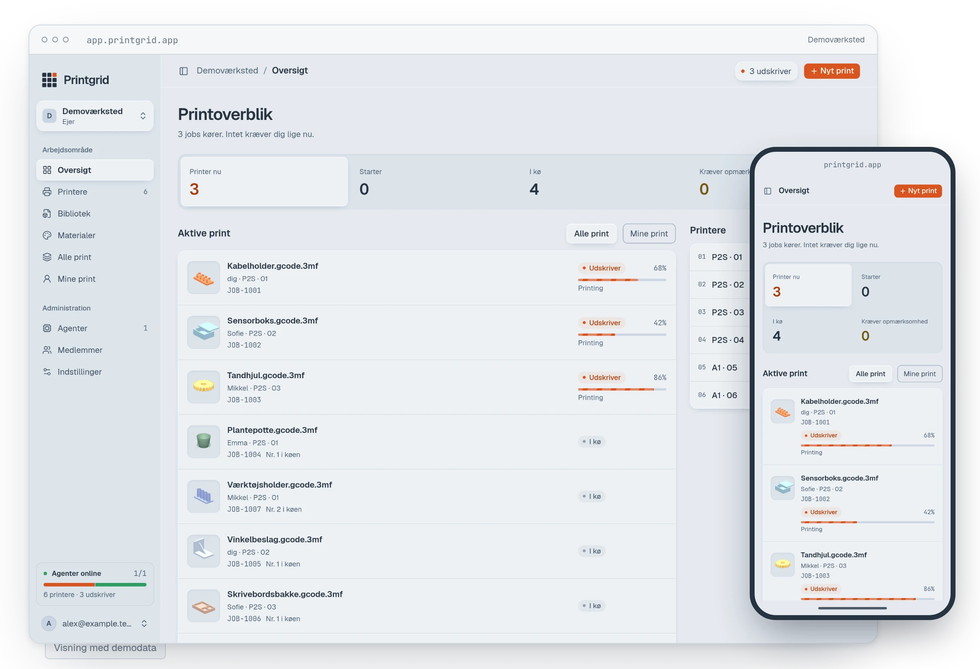Click the Tandhjul gear thumbnail in desktop list
Image resolution: width=980 pixels, height=669 pixels.
pos(204,387)
